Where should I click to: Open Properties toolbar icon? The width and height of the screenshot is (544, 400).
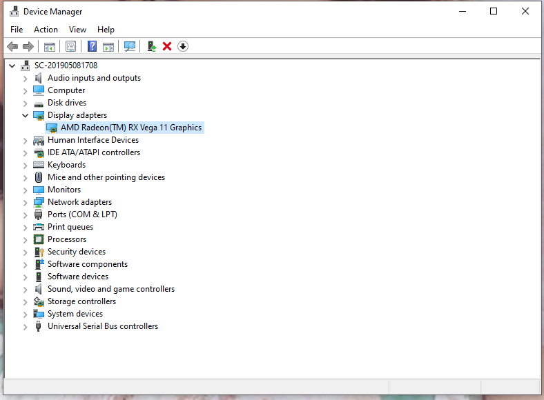pyautogui.click(x=71, y=46)
